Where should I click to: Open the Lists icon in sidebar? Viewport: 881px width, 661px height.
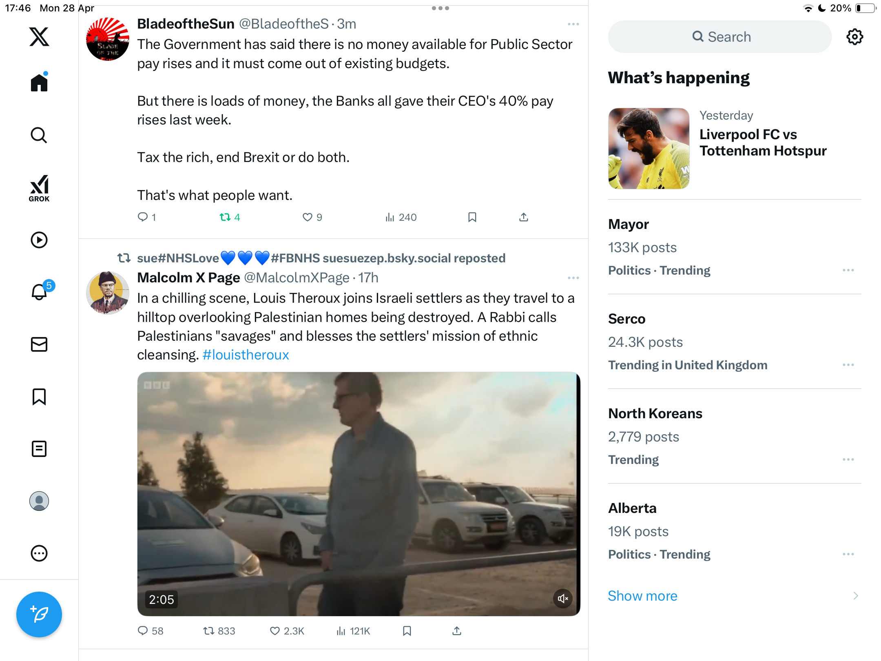click(x=39, y=449)
